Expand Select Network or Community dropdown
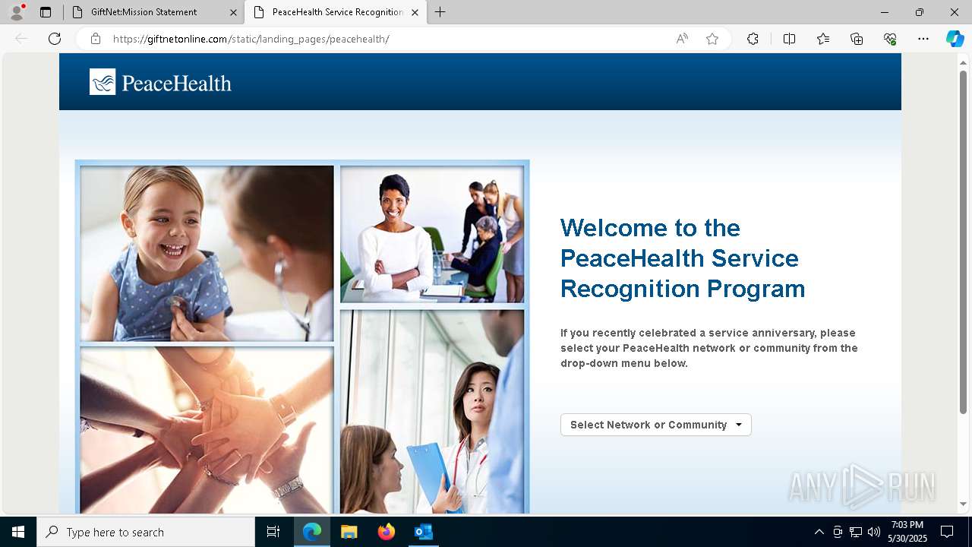This screenshot has width=972, height=547. click(656, 425)
